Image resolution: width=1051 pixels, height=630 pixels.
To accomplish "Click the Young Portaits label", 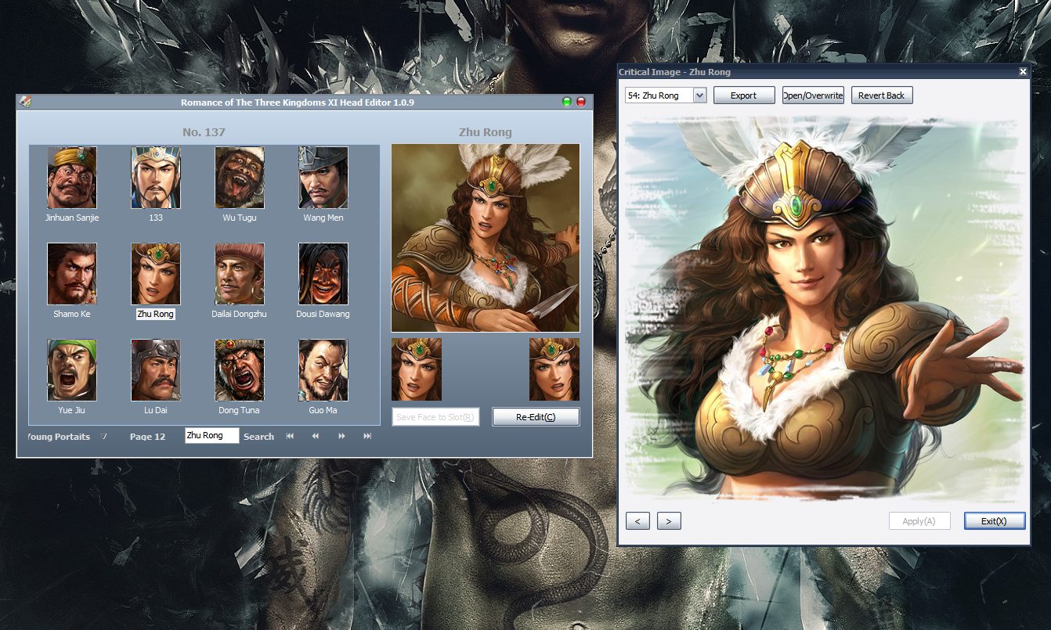I will 59,437.
